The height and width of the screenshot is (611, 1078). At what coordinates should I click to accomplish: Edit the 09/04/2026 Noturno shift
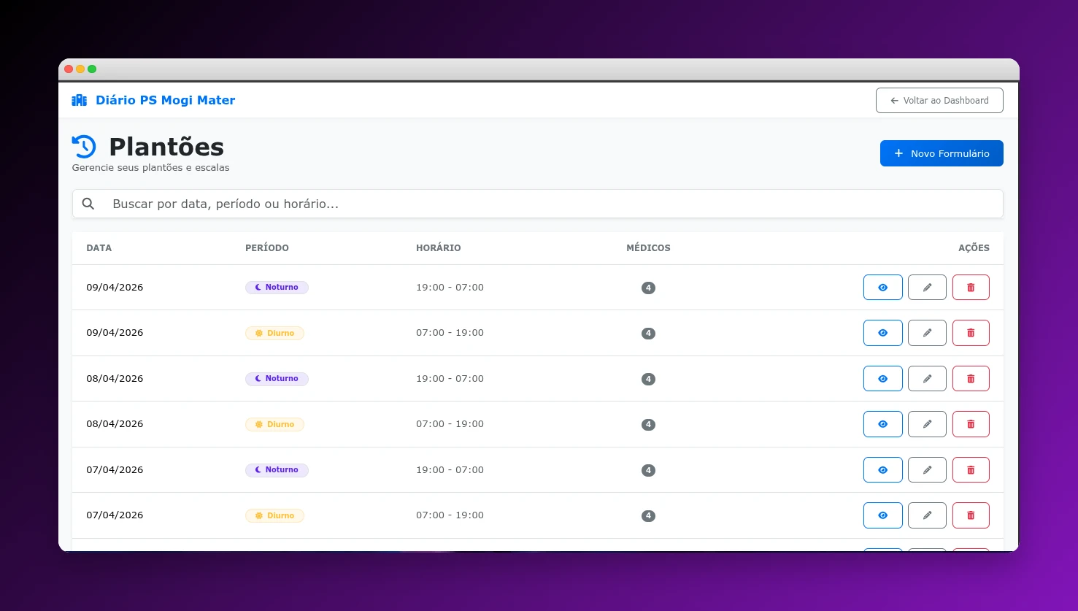(x=927, y=288)
